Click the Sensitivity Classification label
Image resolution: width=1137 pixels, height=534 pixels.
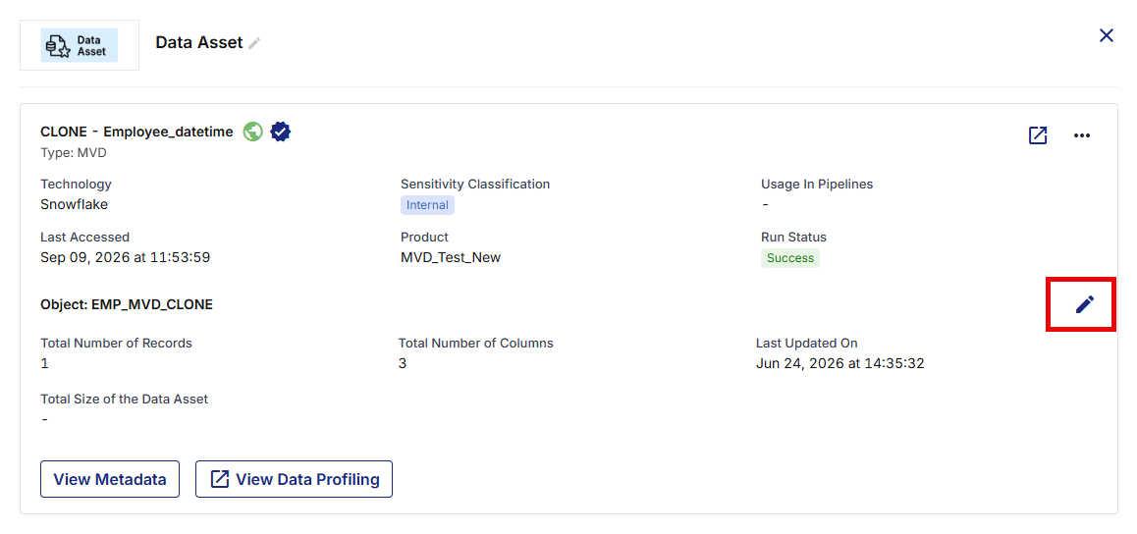click(475, 184)
